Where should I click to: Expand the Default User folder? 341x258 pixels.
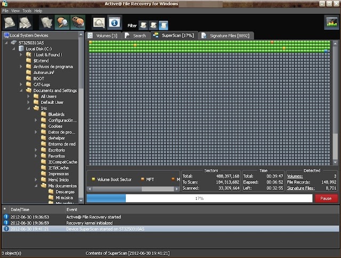pyautogui.click(x=28, y=102)
